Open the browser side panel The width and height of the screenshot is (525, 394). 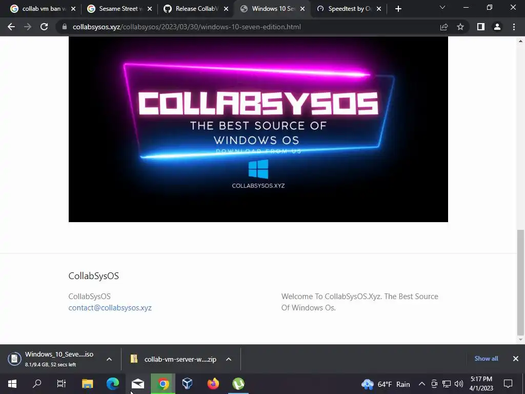[481, 27]
